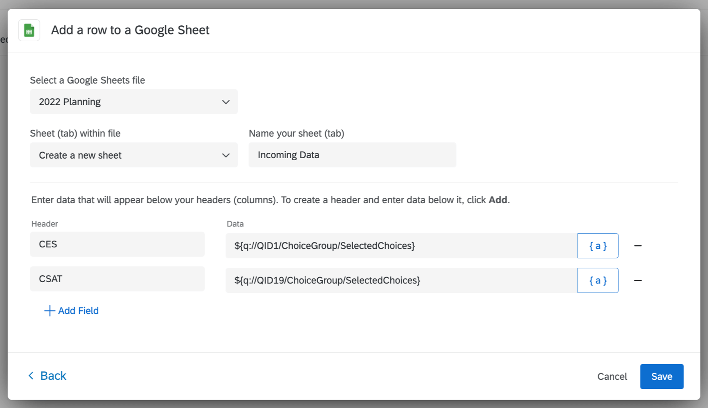Cancel the add row setup
Image resolution: width=708 pixels, height=408 pixels.
point(612,376)
